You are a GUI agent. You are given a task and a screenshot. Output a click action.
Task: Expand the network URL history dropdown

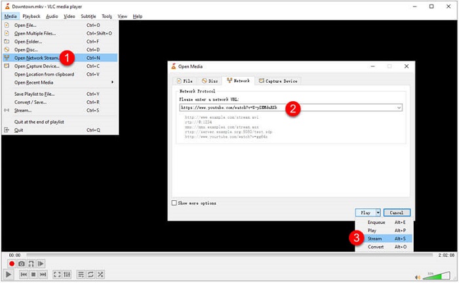[x=399, y=108]
